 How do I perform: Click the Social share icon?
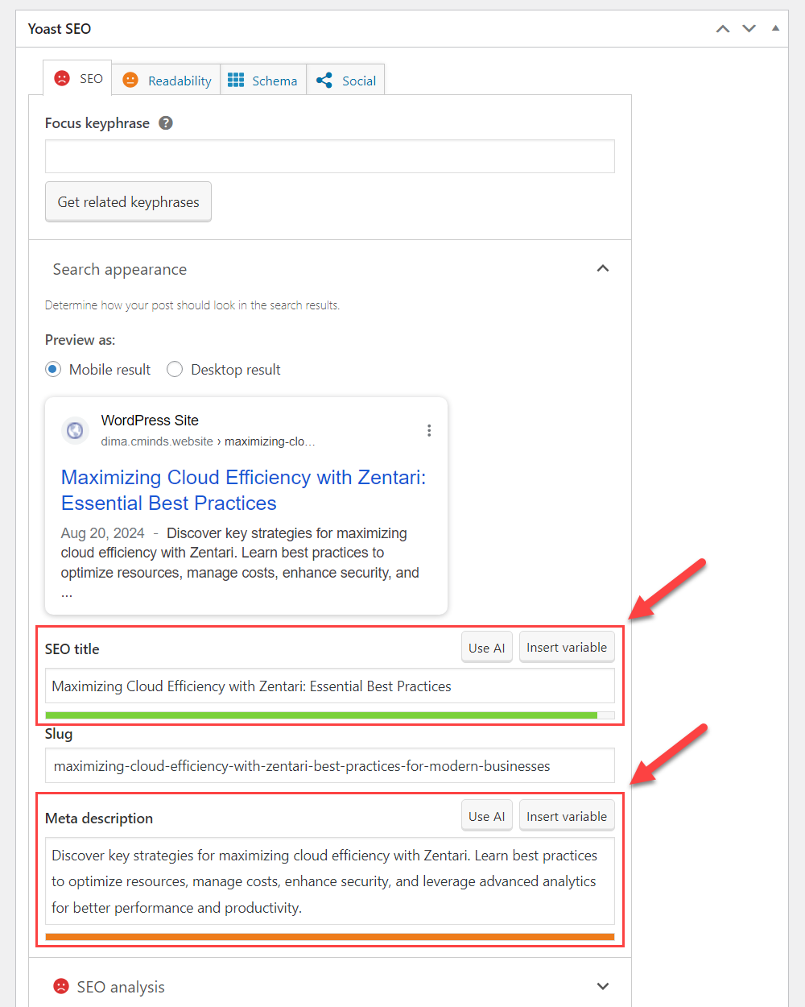point(324,80)
